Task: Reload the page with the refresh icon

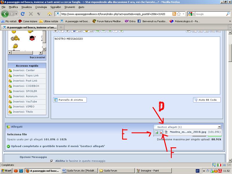Action: point(23,14)
